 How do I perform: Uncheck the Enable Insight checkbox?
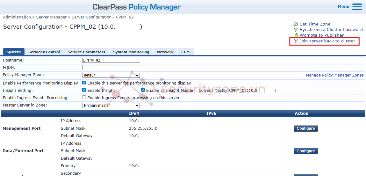tap(84, 90)
